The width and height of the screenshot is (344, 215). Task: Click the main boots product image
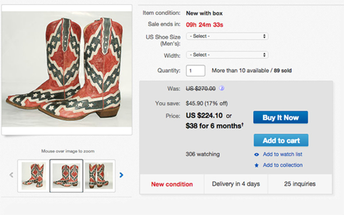67,69
